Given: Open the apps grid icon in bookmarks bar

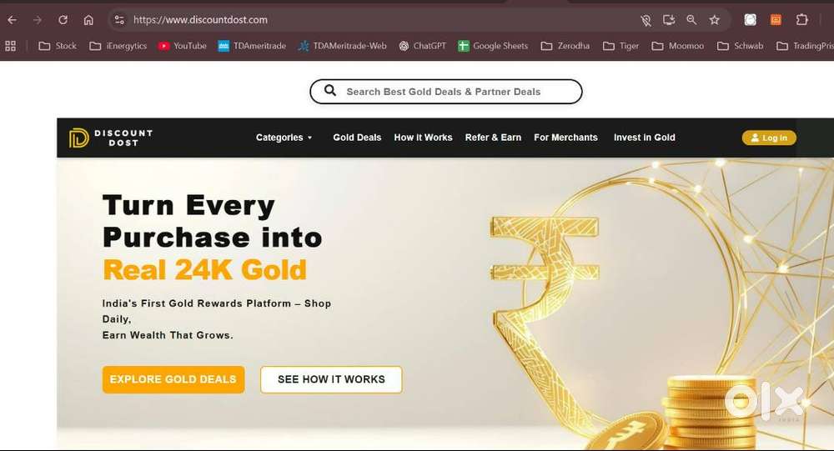Looking at the screenshot, I should [x=10, y=47].
